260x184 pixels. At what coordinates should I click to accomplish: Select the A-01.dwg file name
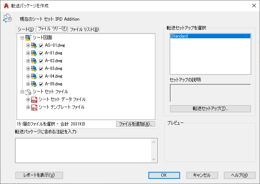[x=54, y=53]
